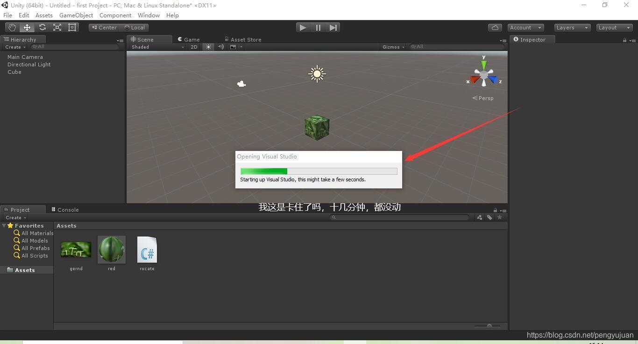Select the Rotate tool

coord(42,28)
